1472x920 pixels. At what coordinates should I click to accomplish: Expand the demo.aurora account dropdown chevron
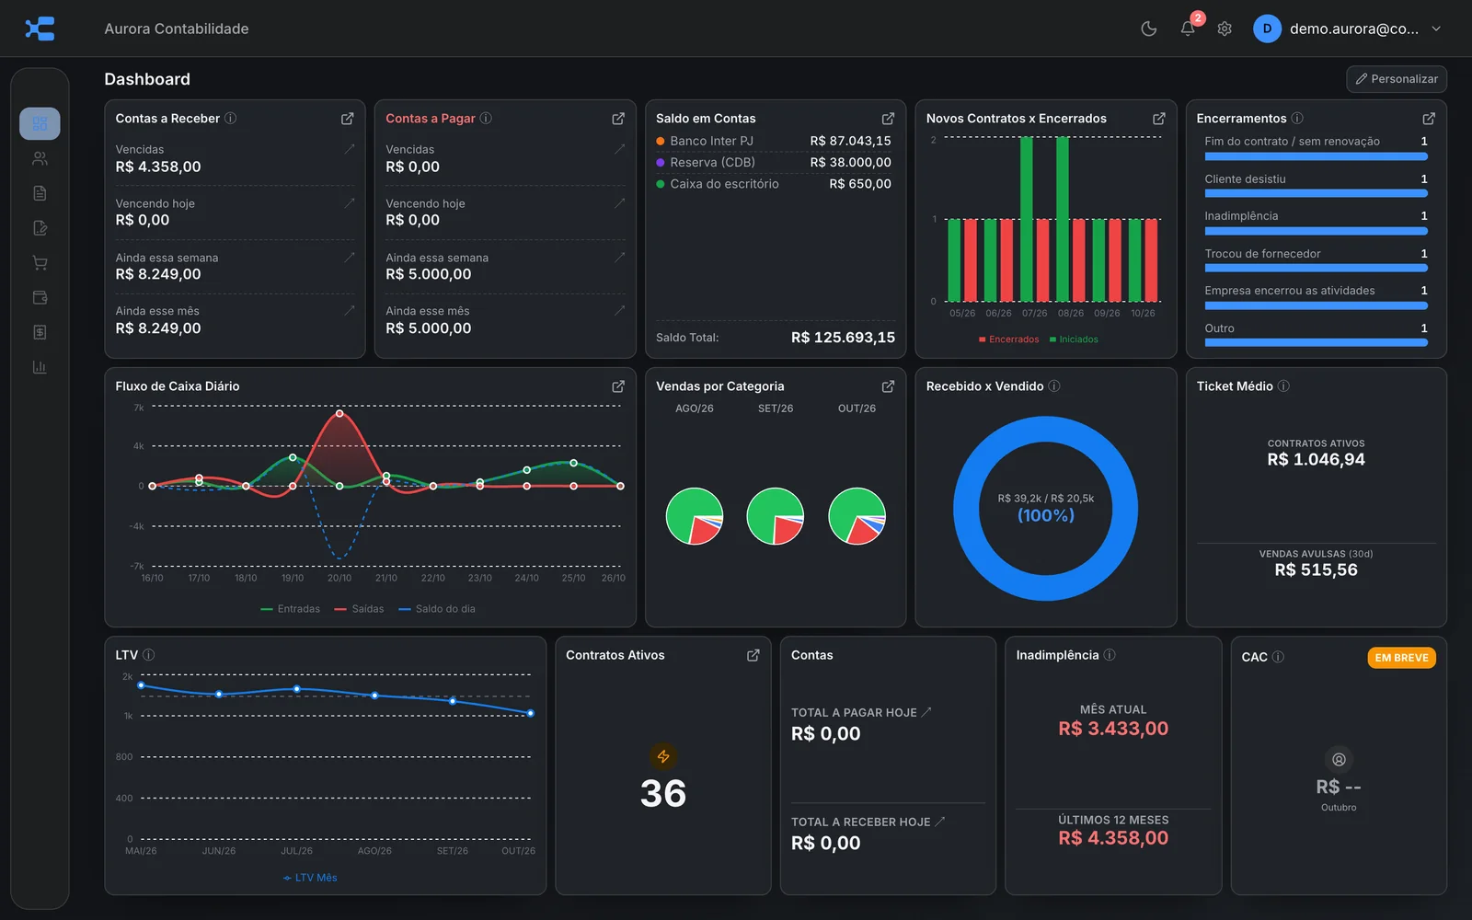[x=1436, y=29]
